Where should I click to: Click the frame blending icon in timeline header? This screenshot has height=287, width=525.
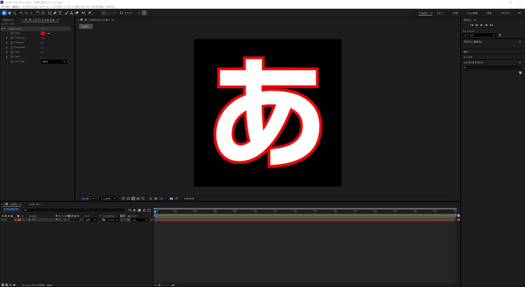click(x=139, y=211)
